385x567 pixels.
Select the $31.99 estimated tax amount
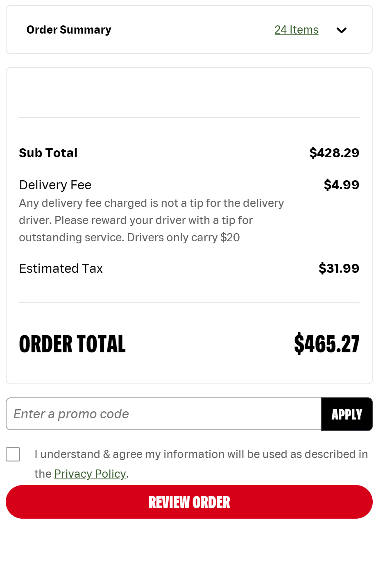pyautogui.click(x=339, y=268)
